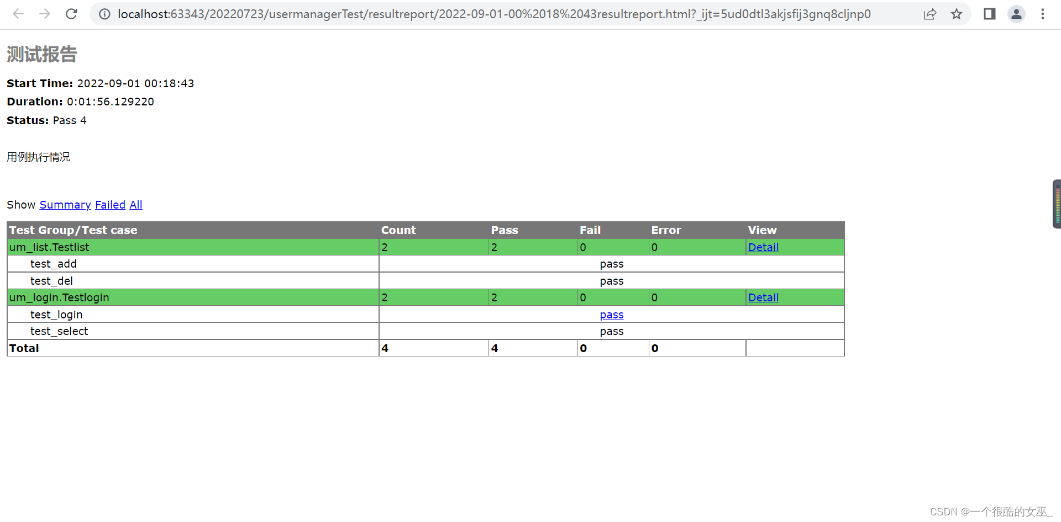Open Detail for um_login.Testlogin

[763, 297]
